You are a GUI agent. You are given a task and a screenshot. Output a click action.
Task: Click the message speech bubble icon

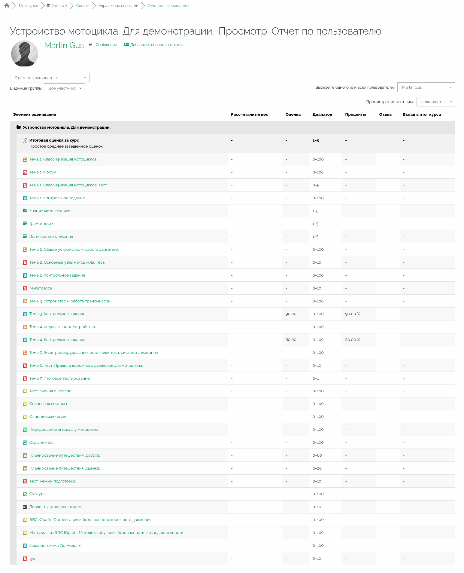tap(90, 45)
